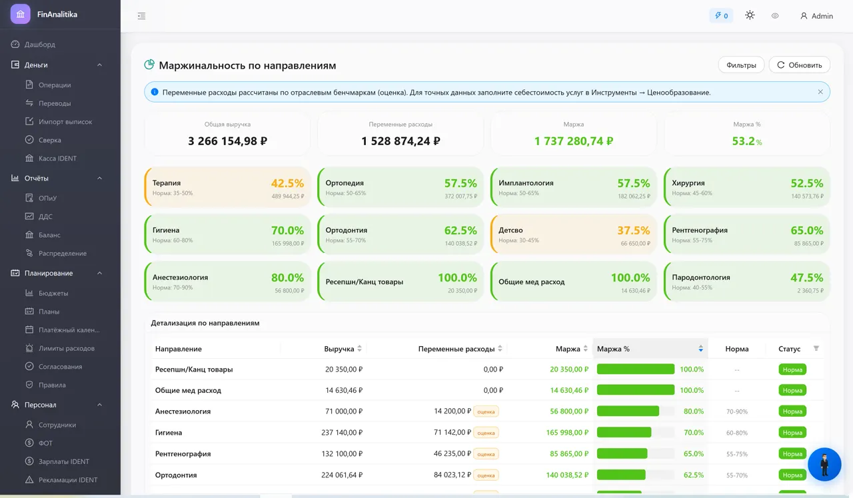Click the ОПиУ report icon
This screenshot has height=498, width=853.
coord(29,198)
